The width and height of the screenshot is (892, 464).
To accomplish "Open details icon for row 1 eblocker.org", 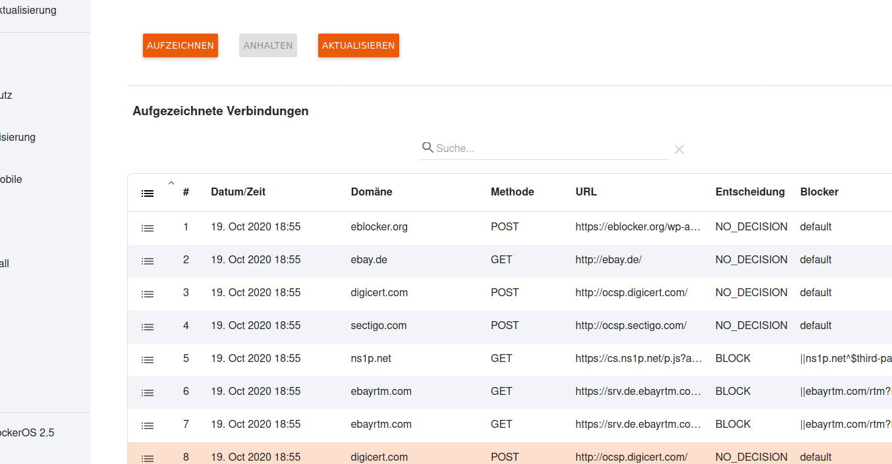I will pos(148,228).
